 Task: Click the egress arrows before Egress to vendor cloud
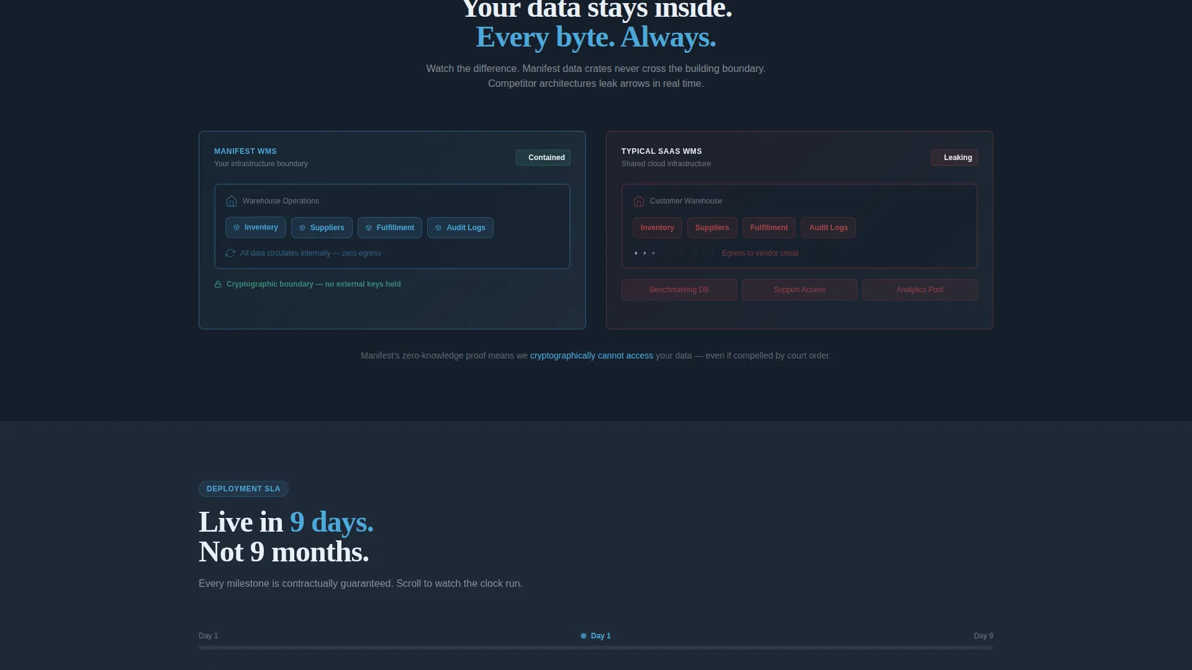coord(675,253)
